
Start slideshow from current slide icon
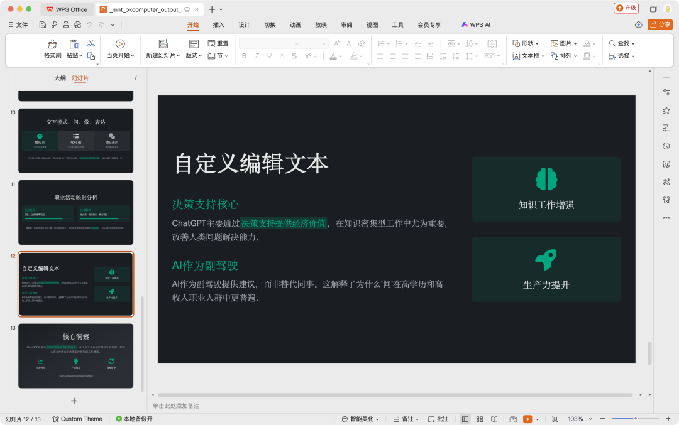point(120,44)
